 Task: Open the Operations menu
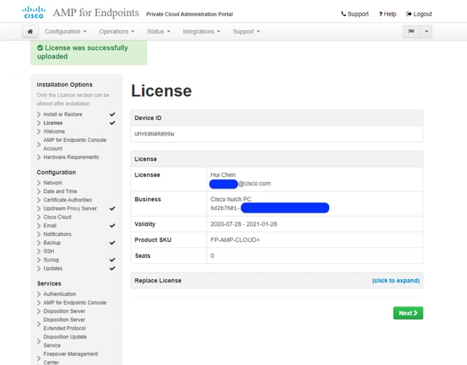117,32
